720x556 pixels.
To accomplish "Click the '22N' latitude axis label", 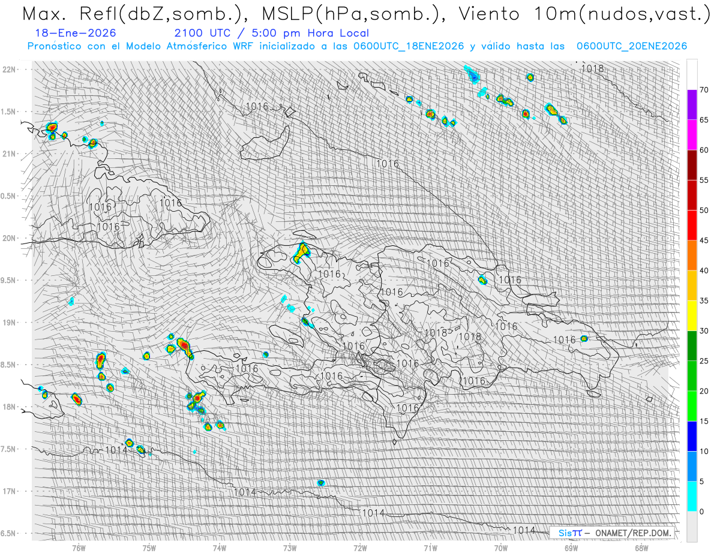I will tap(9, 70).
